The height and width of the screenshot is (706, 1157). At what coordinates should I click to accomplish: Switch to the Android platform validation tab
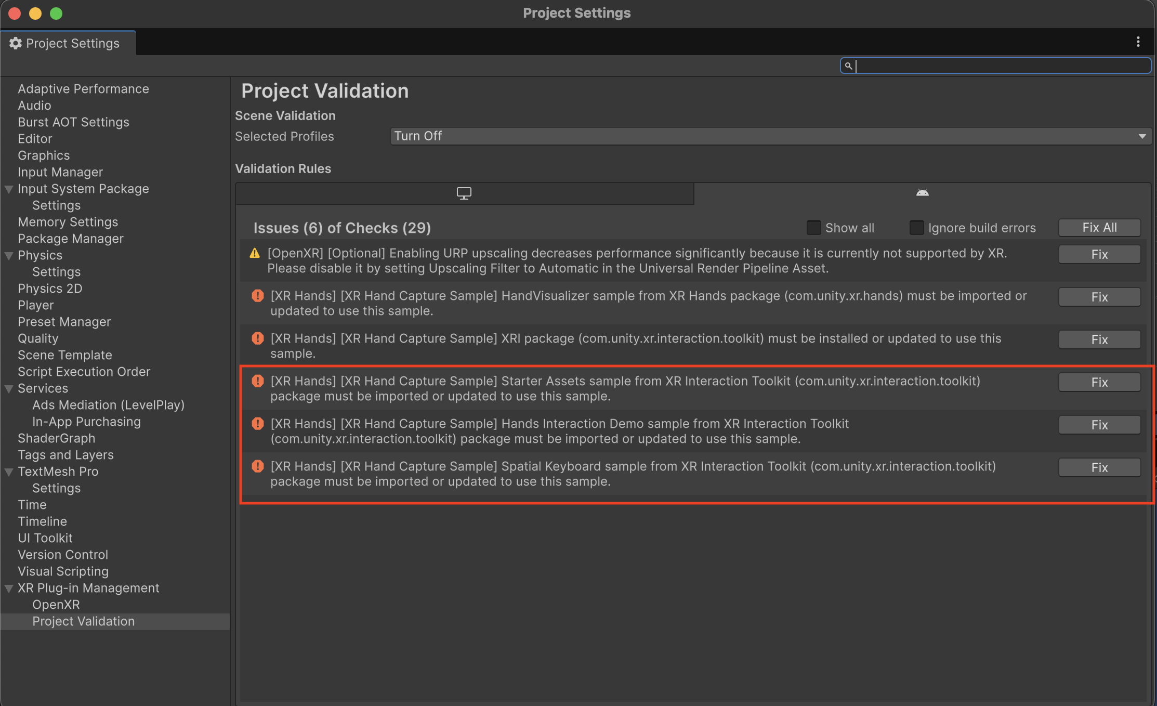click(x=922, y=192)
